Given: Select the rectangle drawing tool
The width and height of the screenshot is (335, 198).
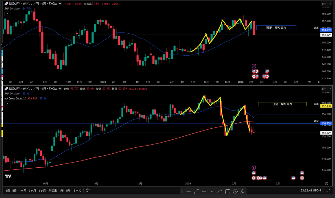Looking at the screenshot, I should pos(228,191).
